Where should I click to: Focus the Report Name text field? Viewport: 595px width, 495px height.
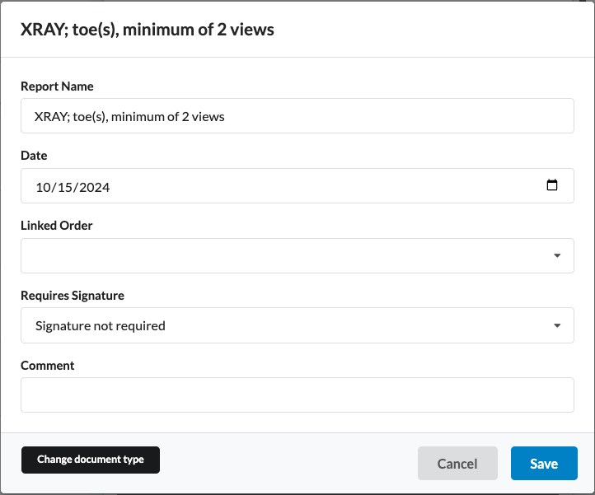pos(297,116)
